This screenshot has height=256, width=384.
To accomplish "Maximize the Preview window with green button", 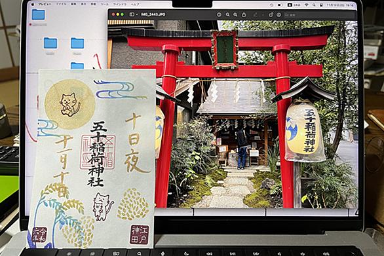I will pyautogui.click(x=122, y=14).
